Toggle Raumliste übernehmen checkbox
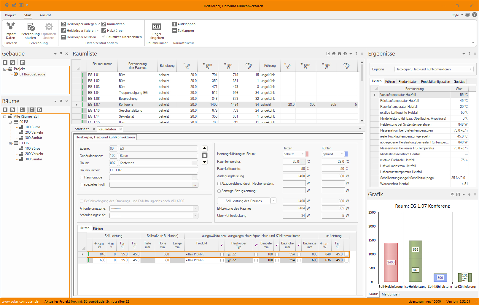Image resolution: width=479 pixels, height=305 pixels. [x=104, y=37]
